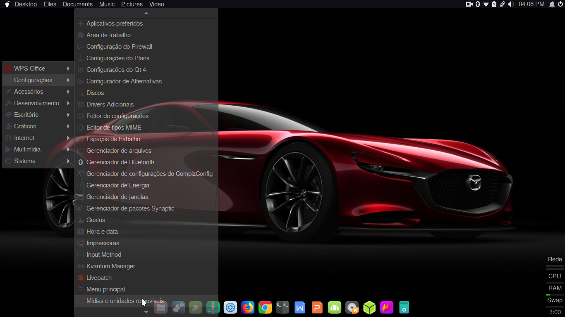Launch Google Chrome from the dock
The height and width of the screenshot is (317, 565).
[265, 308]
